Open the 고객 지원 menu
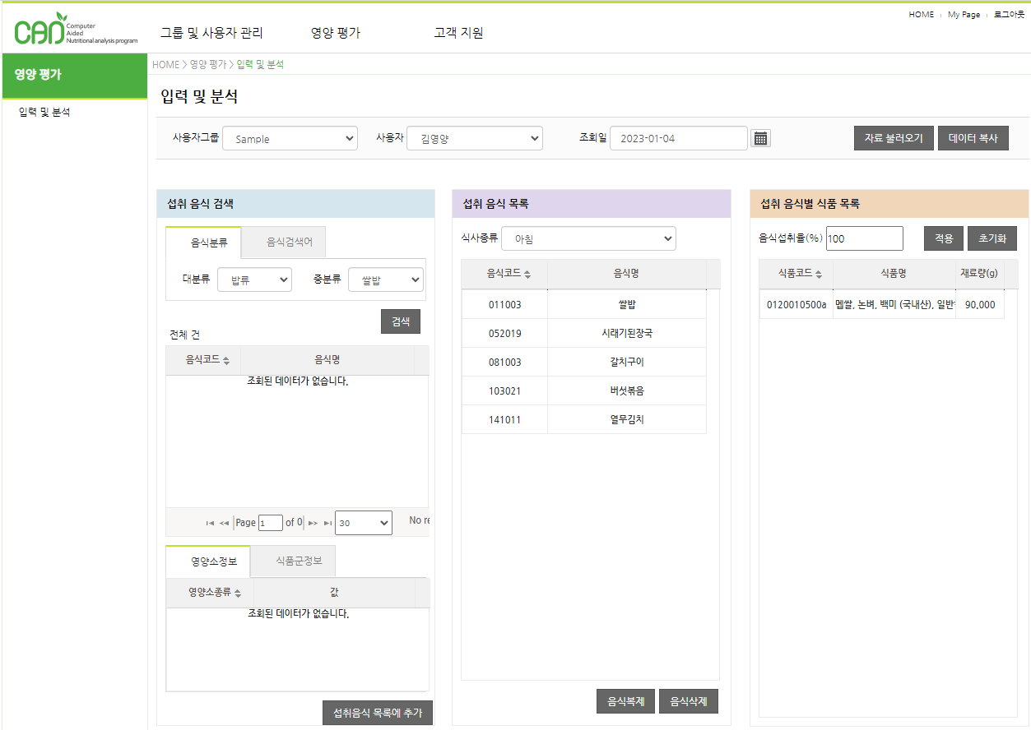Image resolution: width=1031 pixels, height=730 pixels. [x=458, y=33]
